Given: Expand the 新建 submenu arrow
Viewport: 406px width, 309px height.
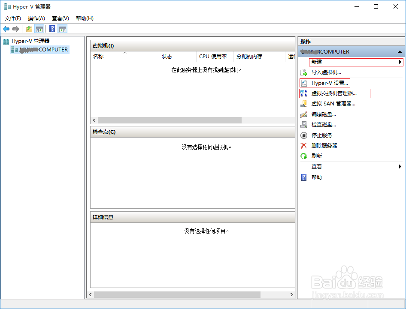Looking at the screenshot, I should coord(400,62).
